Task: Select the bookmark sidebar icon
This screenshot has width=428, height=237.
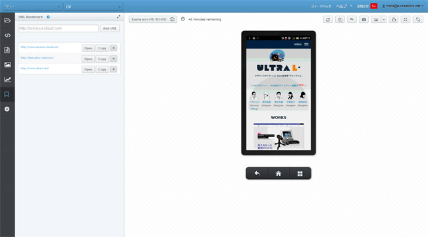Action: (x=7, y=94)
